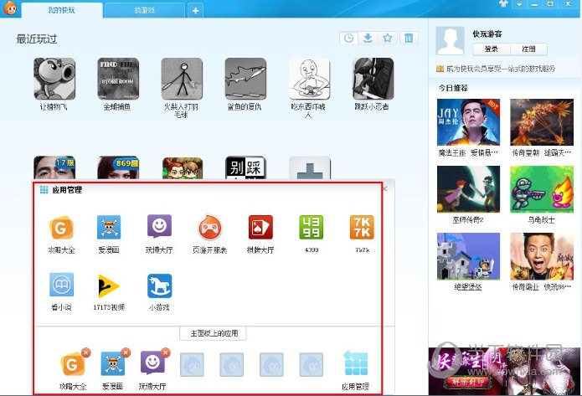Remove 爱漫画 from main panel
The width and height of the screenshot is (582, 396).
point(126,352)
